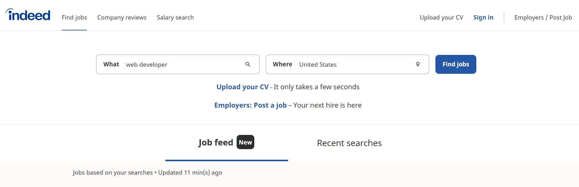Viewport: 579px width, 187px height.
Task: Switch to the Recent searches tab
Action: (349, 143)
